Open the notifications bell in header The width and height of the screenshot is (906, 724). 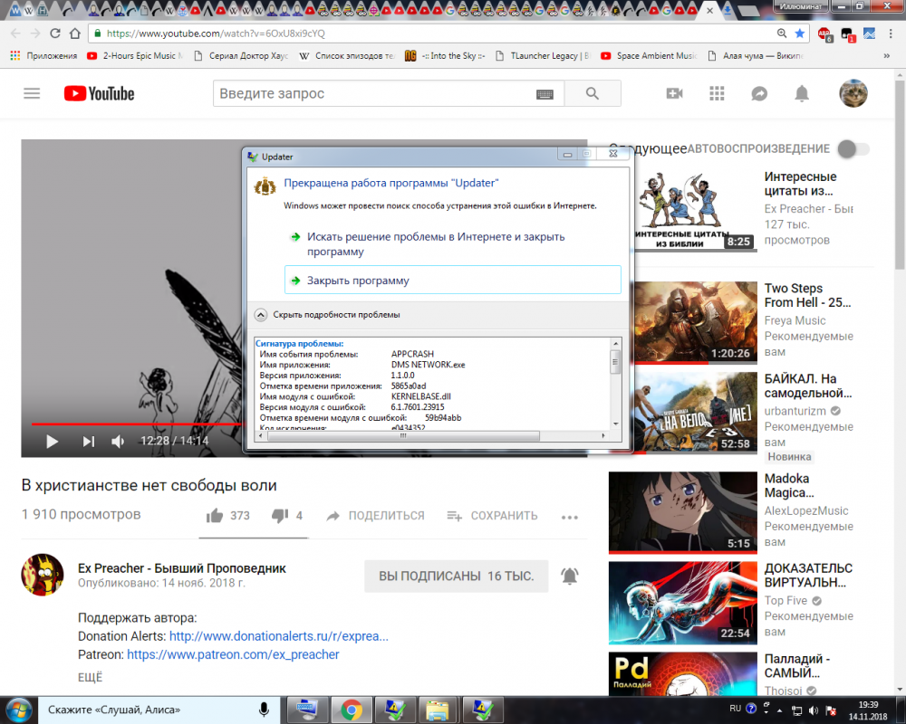[802, 93]
